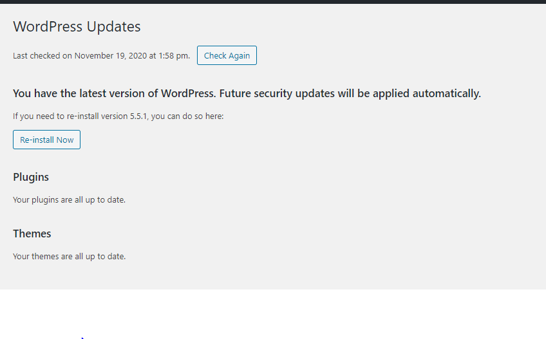Click the Plugins section heading

[x=31, y=177]
